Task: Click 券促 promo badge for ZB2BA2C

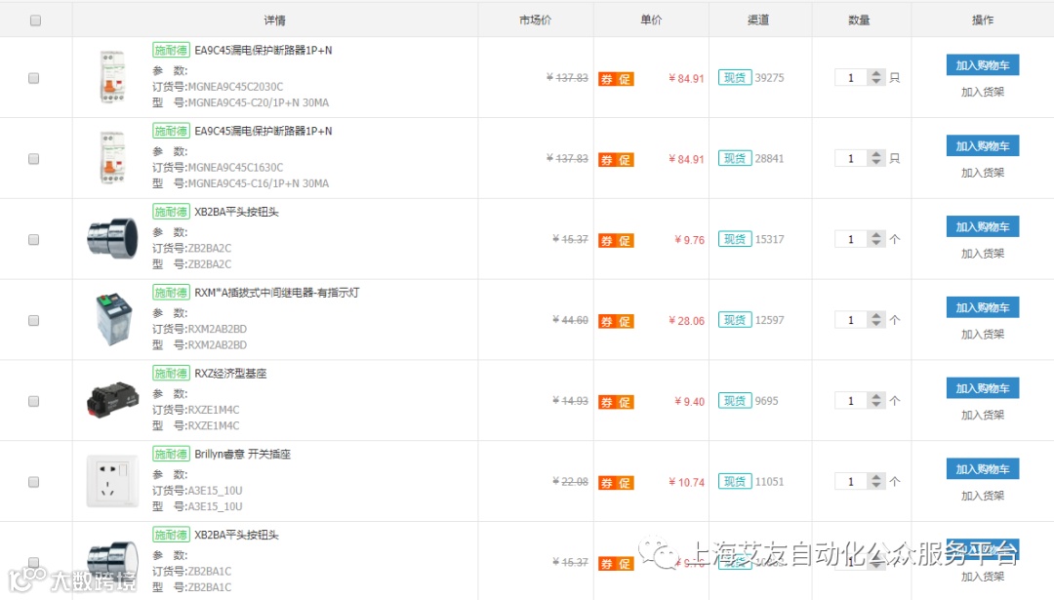Action: [616, 241]
